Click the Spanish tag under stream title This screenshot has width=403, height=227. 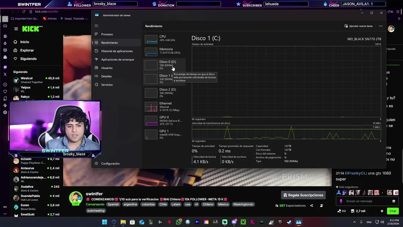pyautogui.click(x=113, y=204)
